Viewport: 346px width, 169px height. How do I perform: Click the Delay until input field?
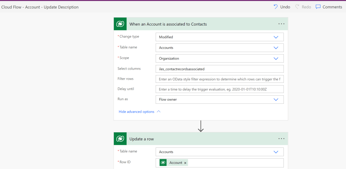(x=219, y=89)
